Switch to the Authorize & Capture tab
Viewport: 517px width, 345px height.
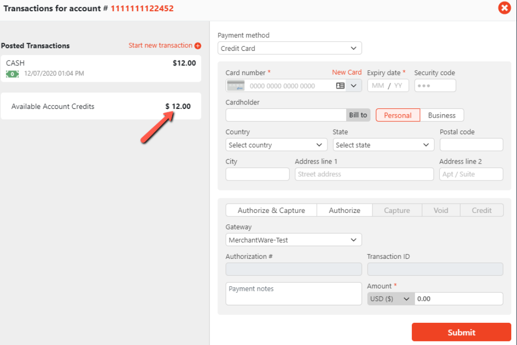(271, 210)
